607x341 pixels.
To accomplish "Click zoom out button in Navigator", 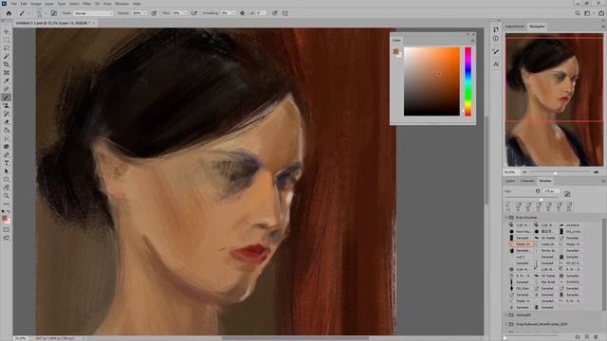I will tap(524, 172).
